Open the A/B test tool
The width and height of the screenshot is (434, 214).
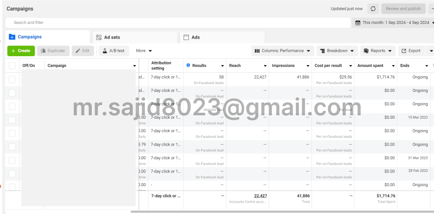click(114, 51)
